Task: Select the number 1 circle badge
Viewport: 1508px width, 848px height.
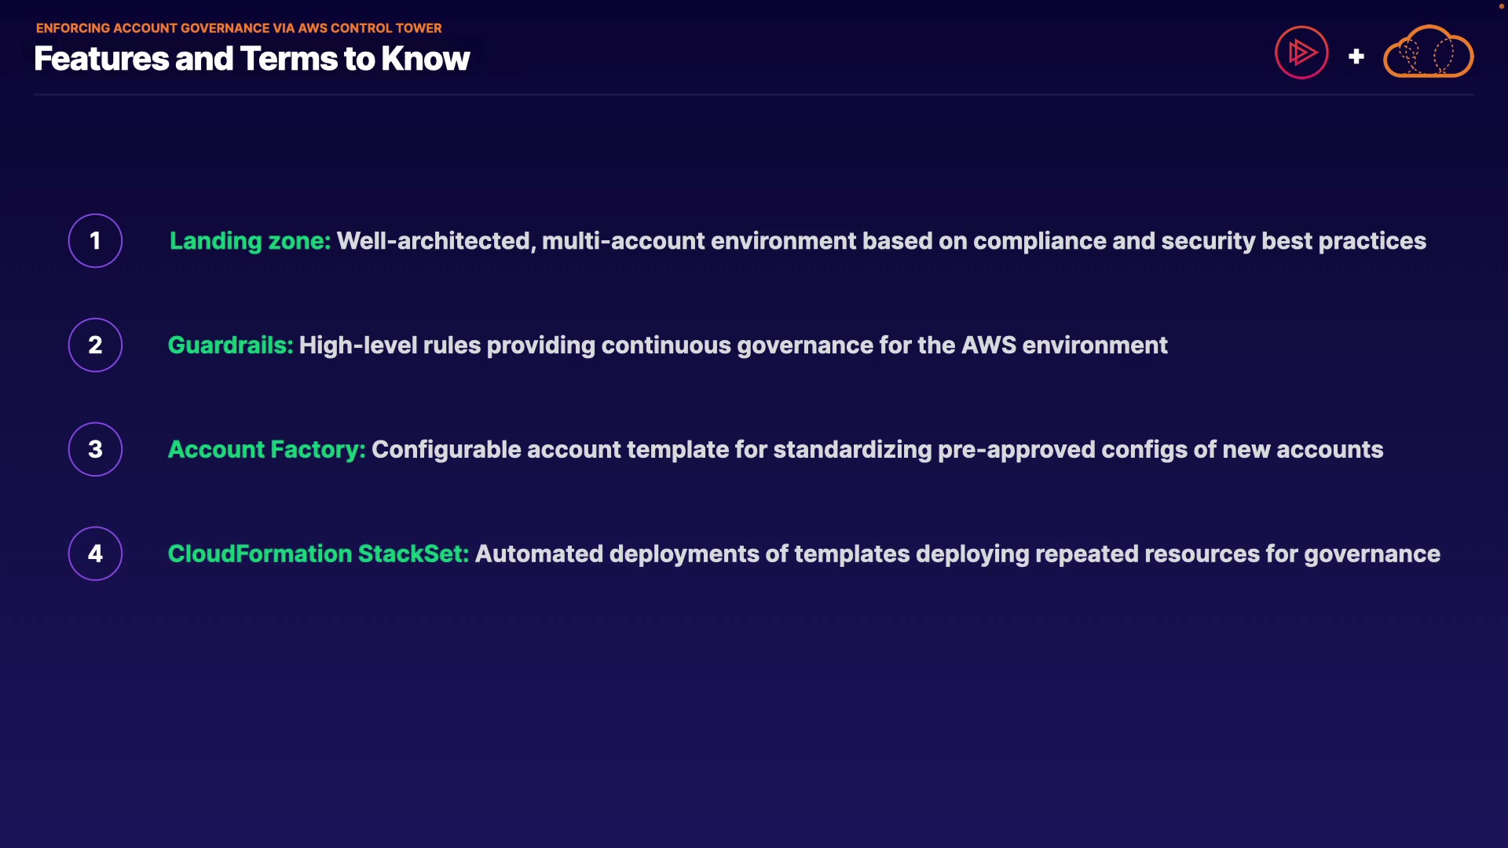Action: pyautogui.click(x=95, y=240)
